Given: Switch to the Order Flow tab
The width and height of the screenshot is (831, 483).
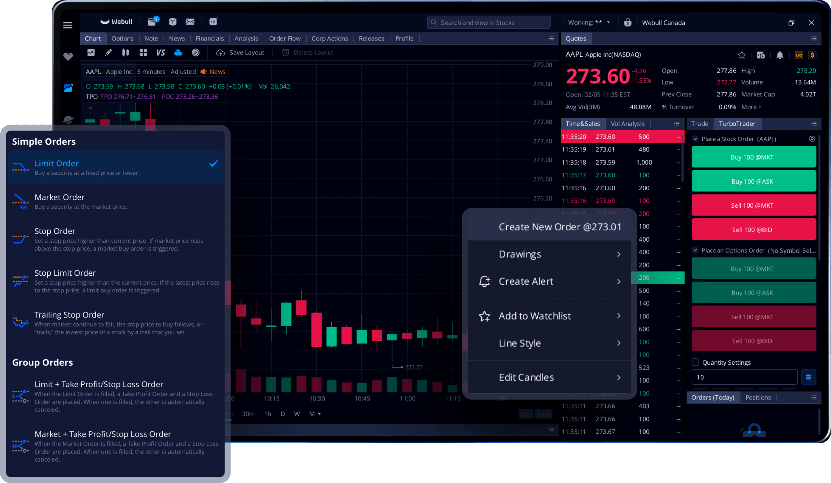Looking at the screenshot, I should point(285,39).
